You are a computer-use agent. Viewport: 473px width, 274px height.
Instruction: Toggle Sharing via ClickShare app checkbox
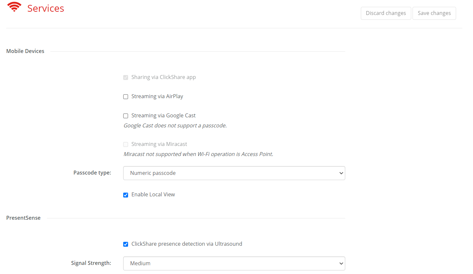coord(125,77)
